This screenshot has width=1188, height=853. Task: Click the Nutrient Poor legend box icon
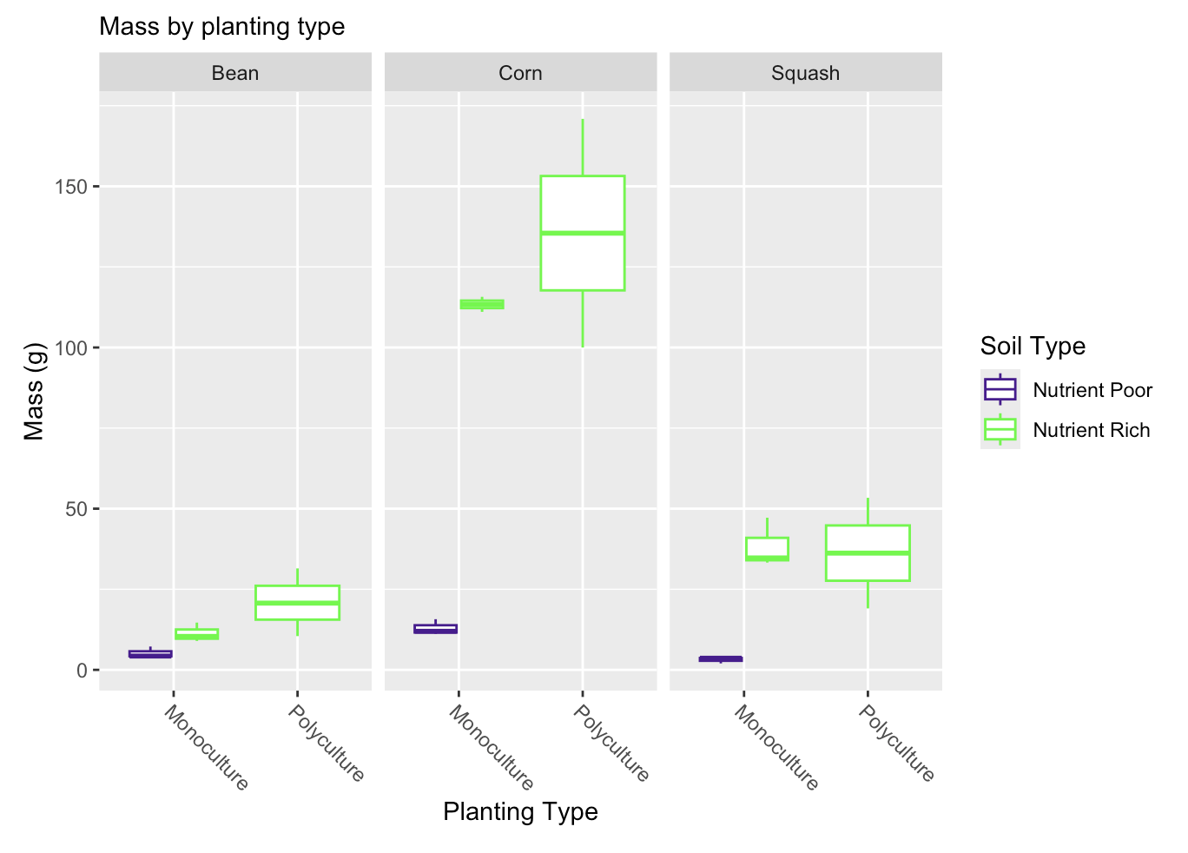(1000, 389)
